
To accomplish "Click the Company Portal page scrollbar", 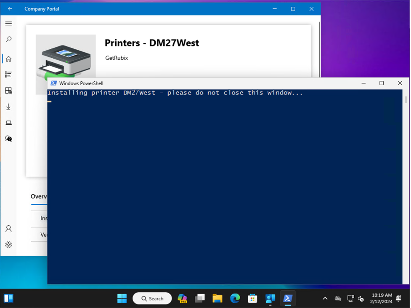I will 319,50.
